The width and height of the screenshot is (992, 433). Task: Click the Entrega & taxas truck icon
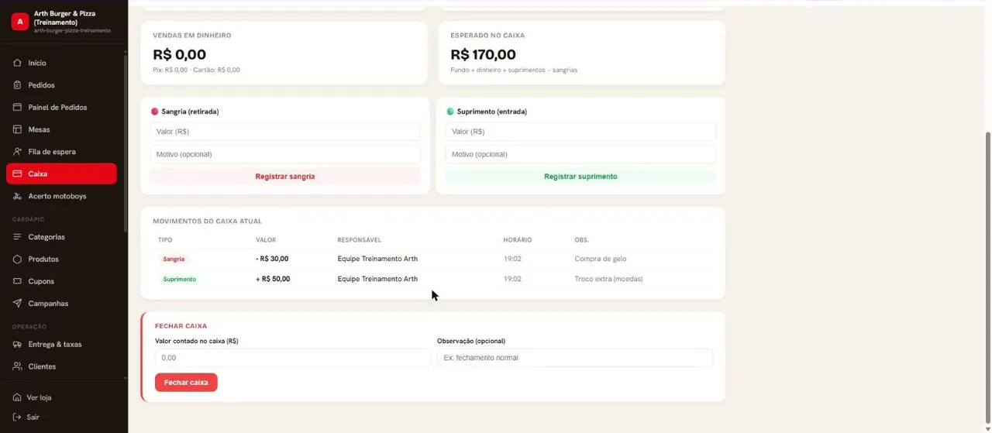(17, 344)
